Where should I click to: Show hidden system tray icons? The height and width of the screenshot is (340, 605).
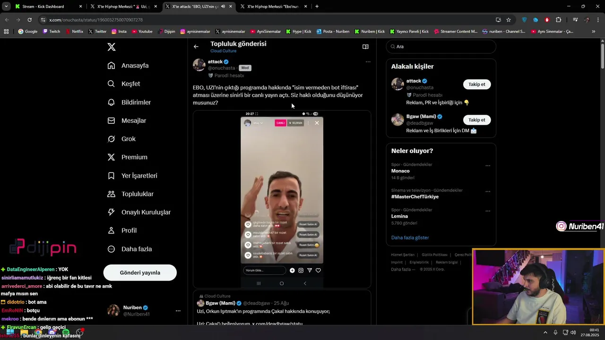[x=545, y=332]
